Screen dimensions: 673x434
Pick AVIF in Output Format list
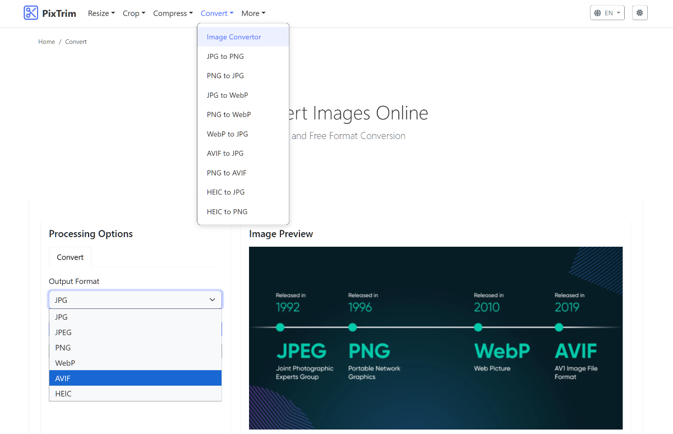pyautogui.click(x=135, y=378)
